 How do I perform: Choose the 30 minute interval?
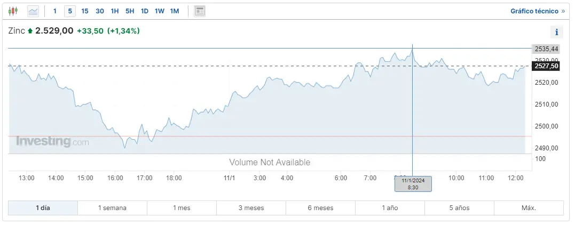[x=100, y=11]
